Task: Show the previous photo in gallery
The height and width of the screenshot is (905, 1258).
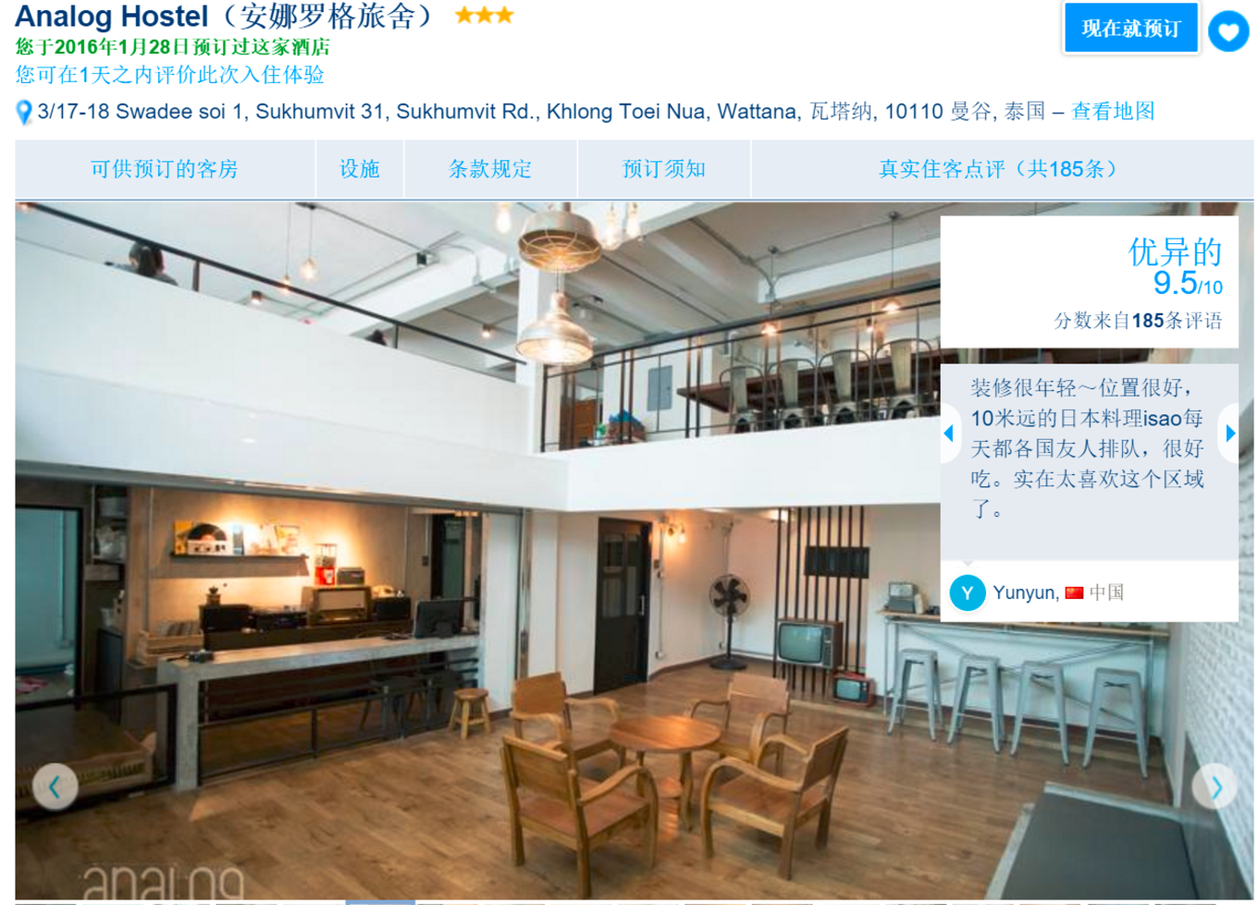Action: 55,787
